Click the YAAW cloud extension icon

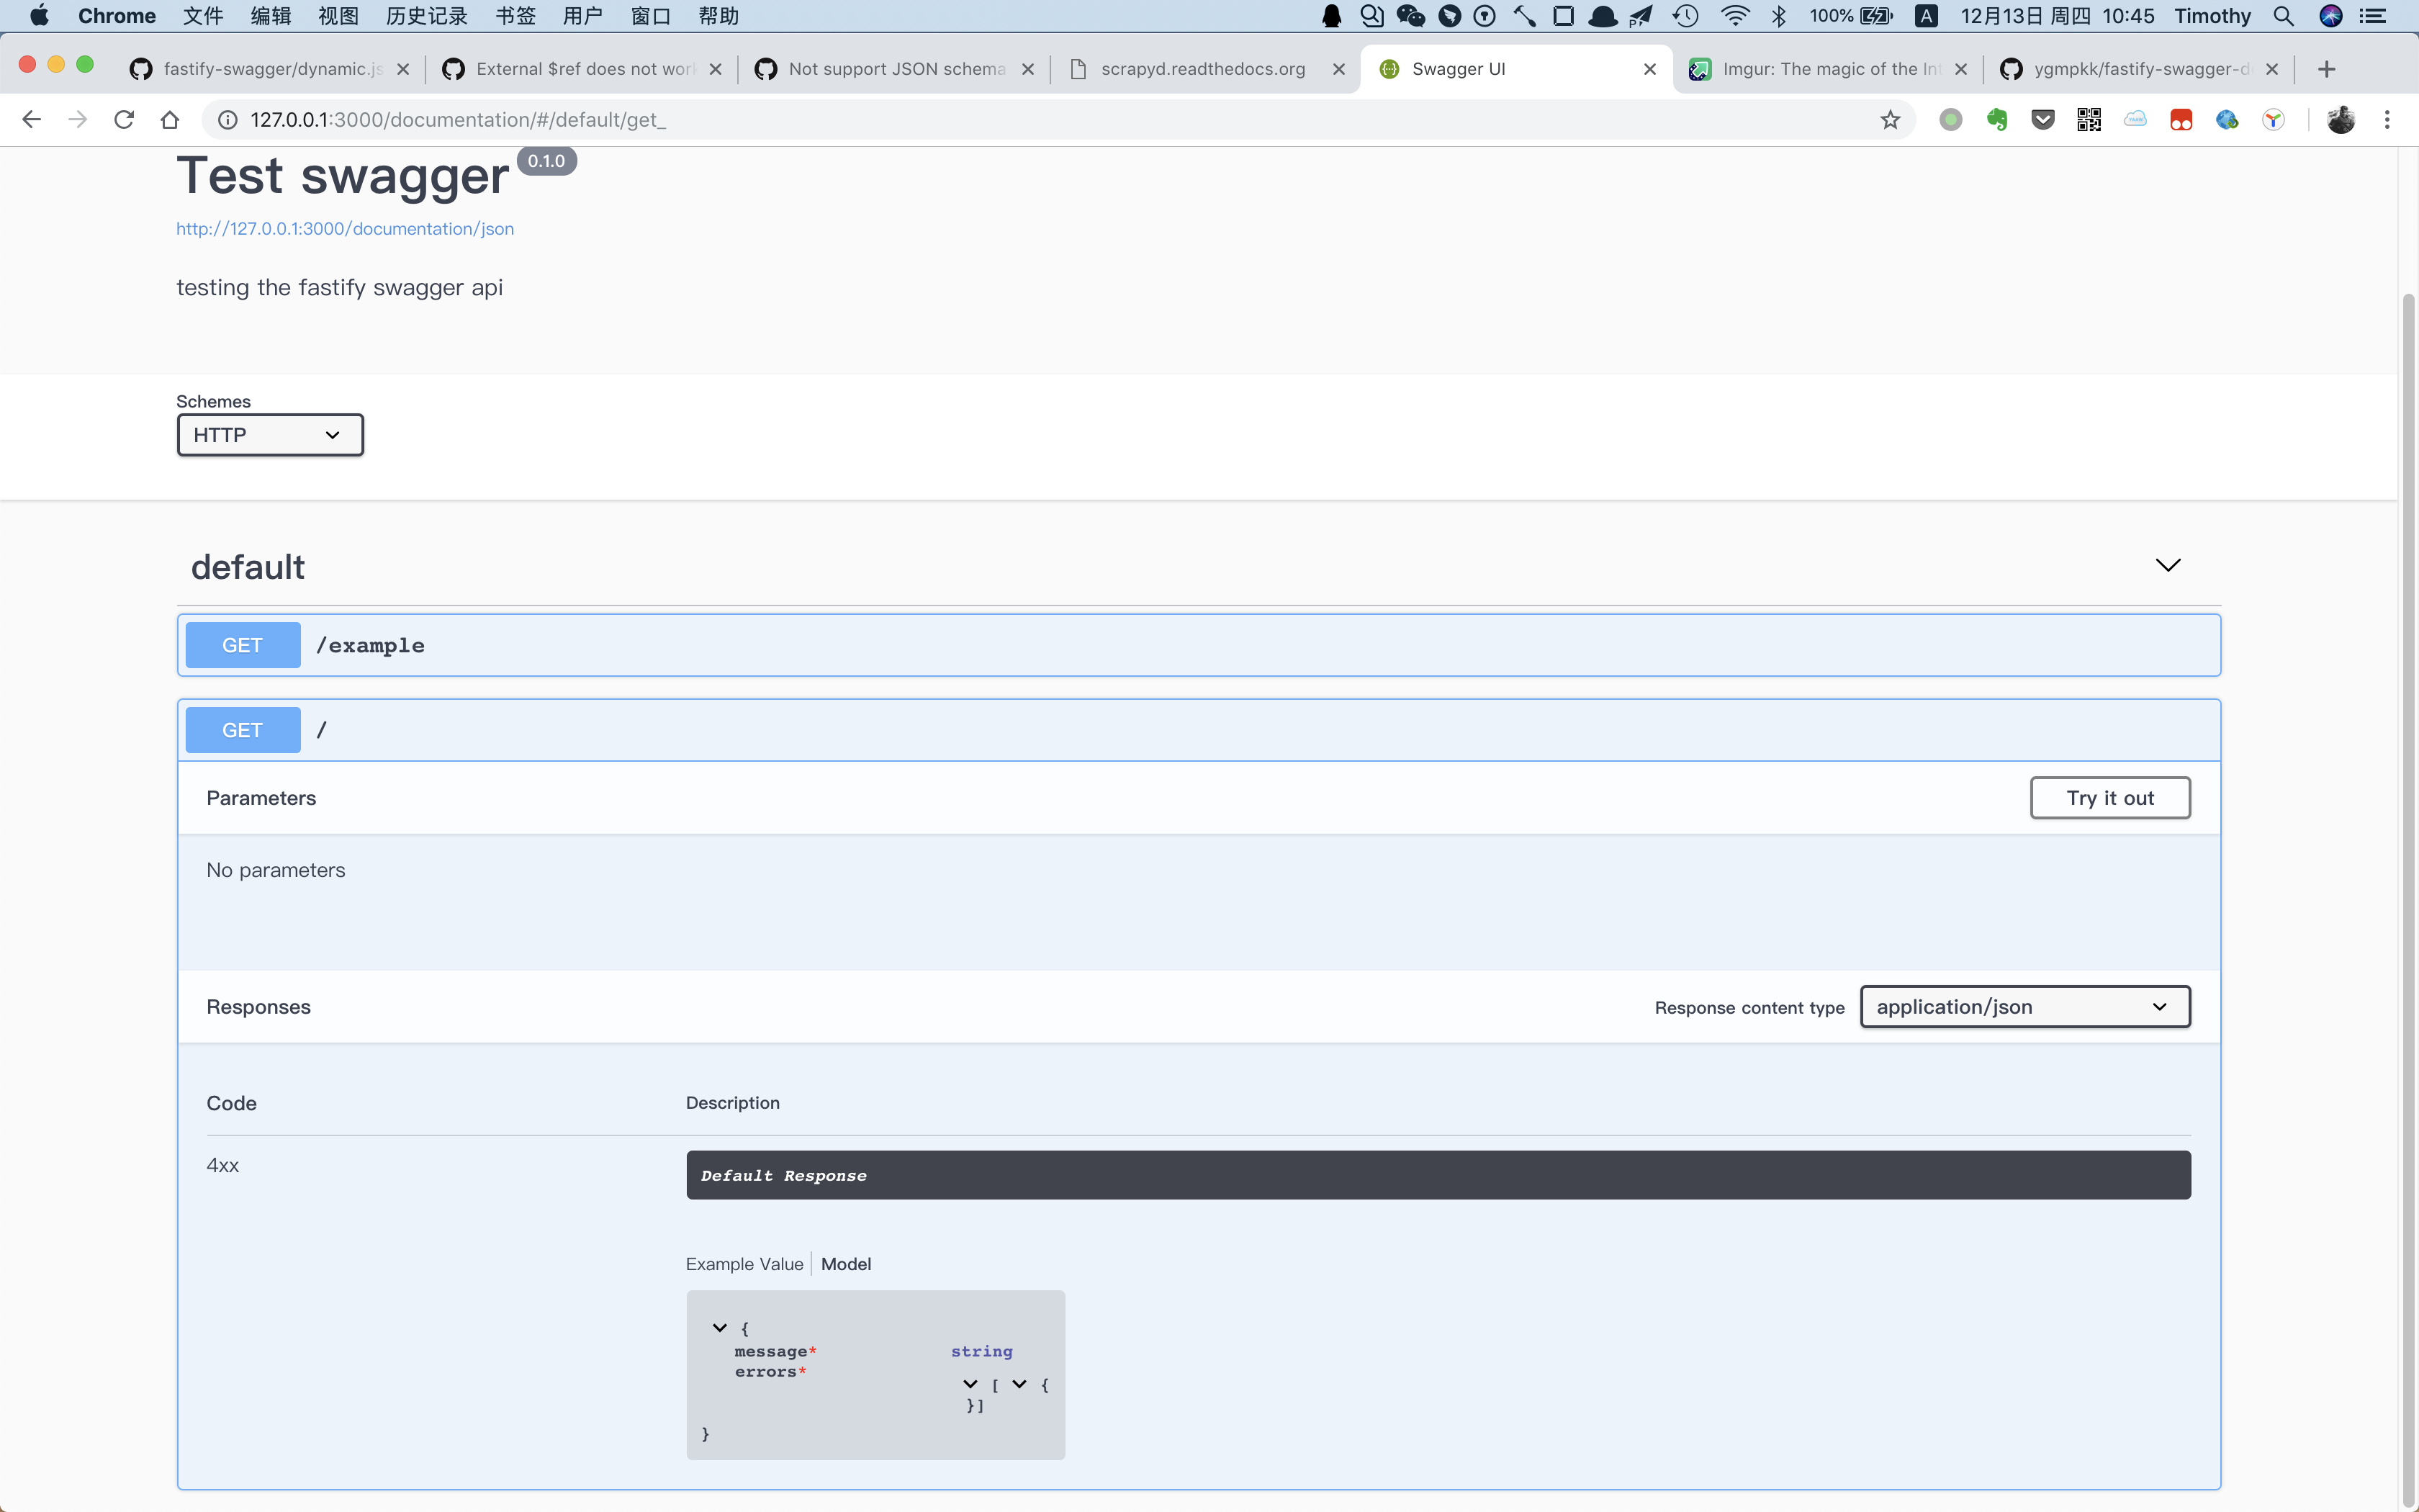pos(2134,119)
